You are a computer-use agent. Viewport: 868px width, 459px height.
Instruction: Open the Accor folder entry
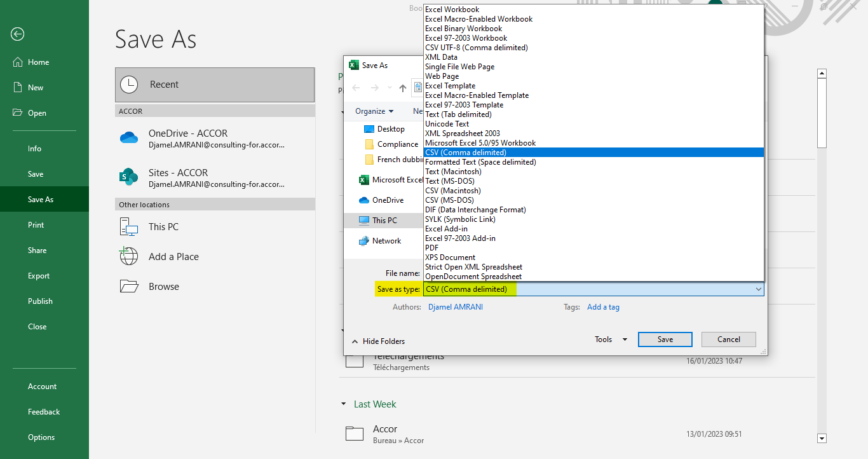pyautogui.click(x=577, y=434)
